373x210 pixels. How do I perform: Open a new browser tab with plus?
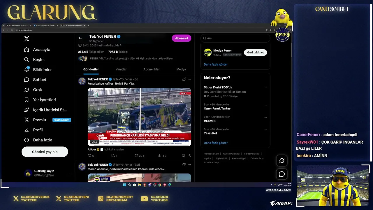coord(89,25)
